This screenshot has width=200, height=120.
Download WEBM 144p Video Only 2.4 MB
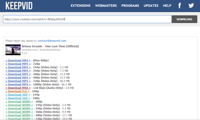[x=19, y=105]
